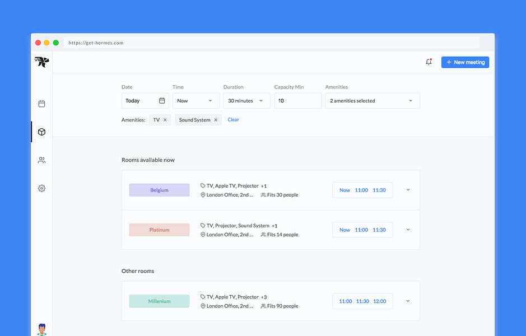Book Millenium room at 12:00

click(380, 301)
